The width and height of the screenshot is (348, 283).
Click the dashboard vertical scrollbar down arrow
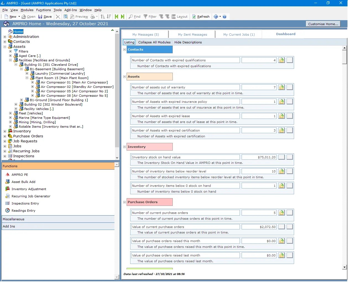click(344, 267)
